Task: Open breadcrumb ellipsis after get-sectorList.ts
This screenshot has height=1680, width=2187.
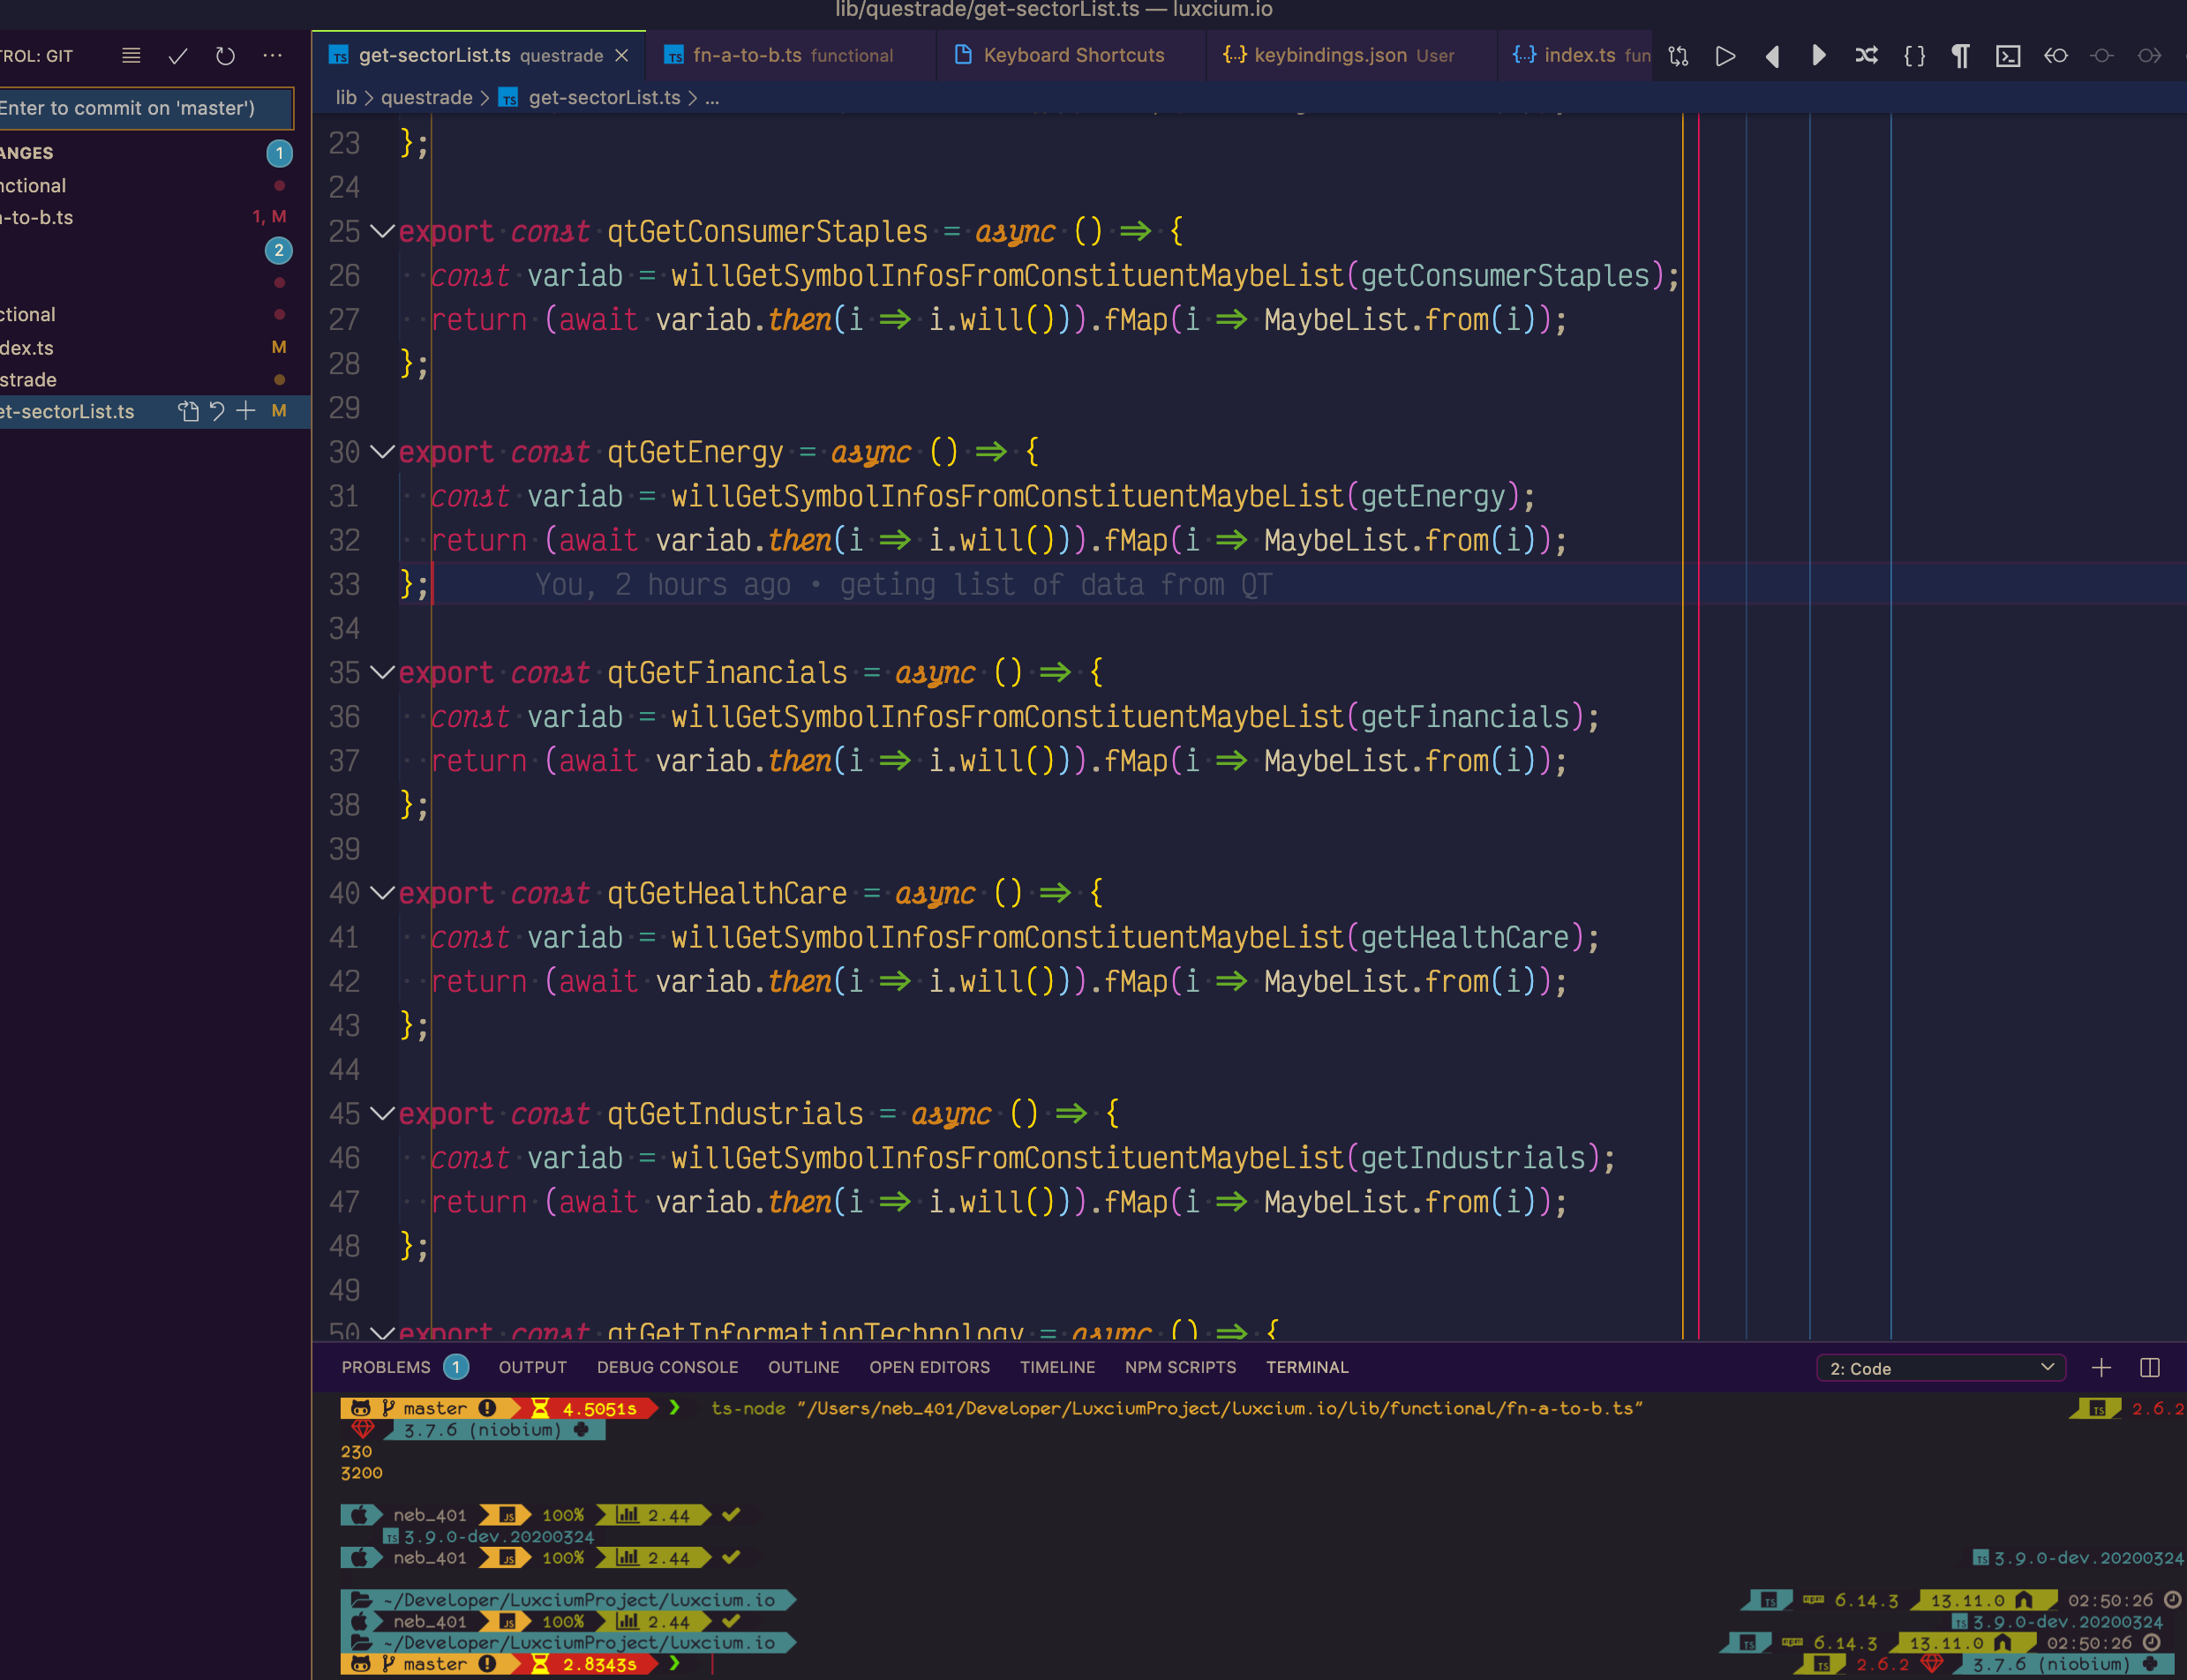Action: click(712, 98)
